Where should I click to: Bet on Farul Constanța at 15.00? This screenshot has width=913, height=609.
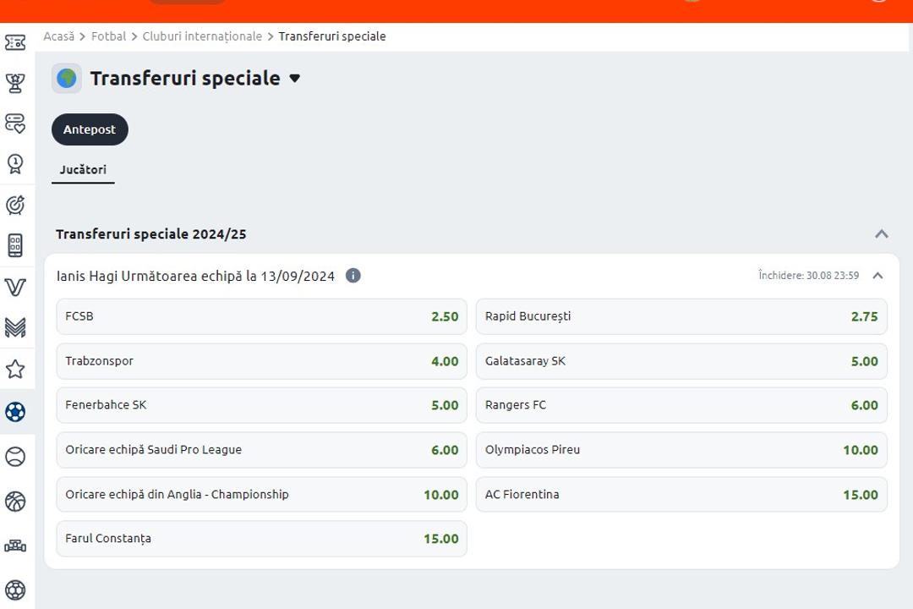click(261, 539)
